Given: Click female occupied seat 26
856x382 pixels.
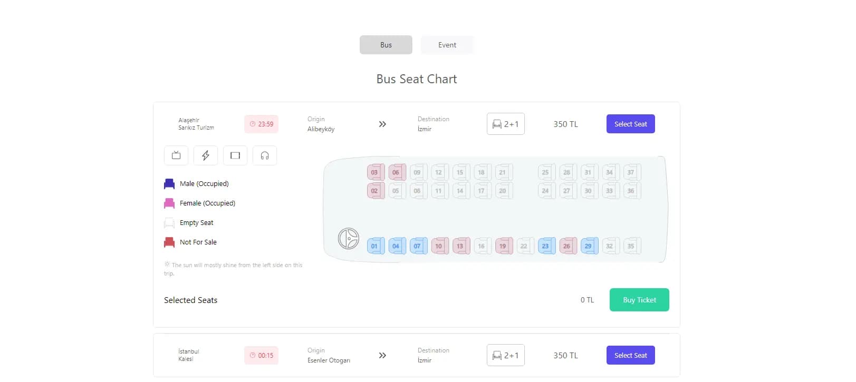Looking at the screenshot, I should [568, 246].
